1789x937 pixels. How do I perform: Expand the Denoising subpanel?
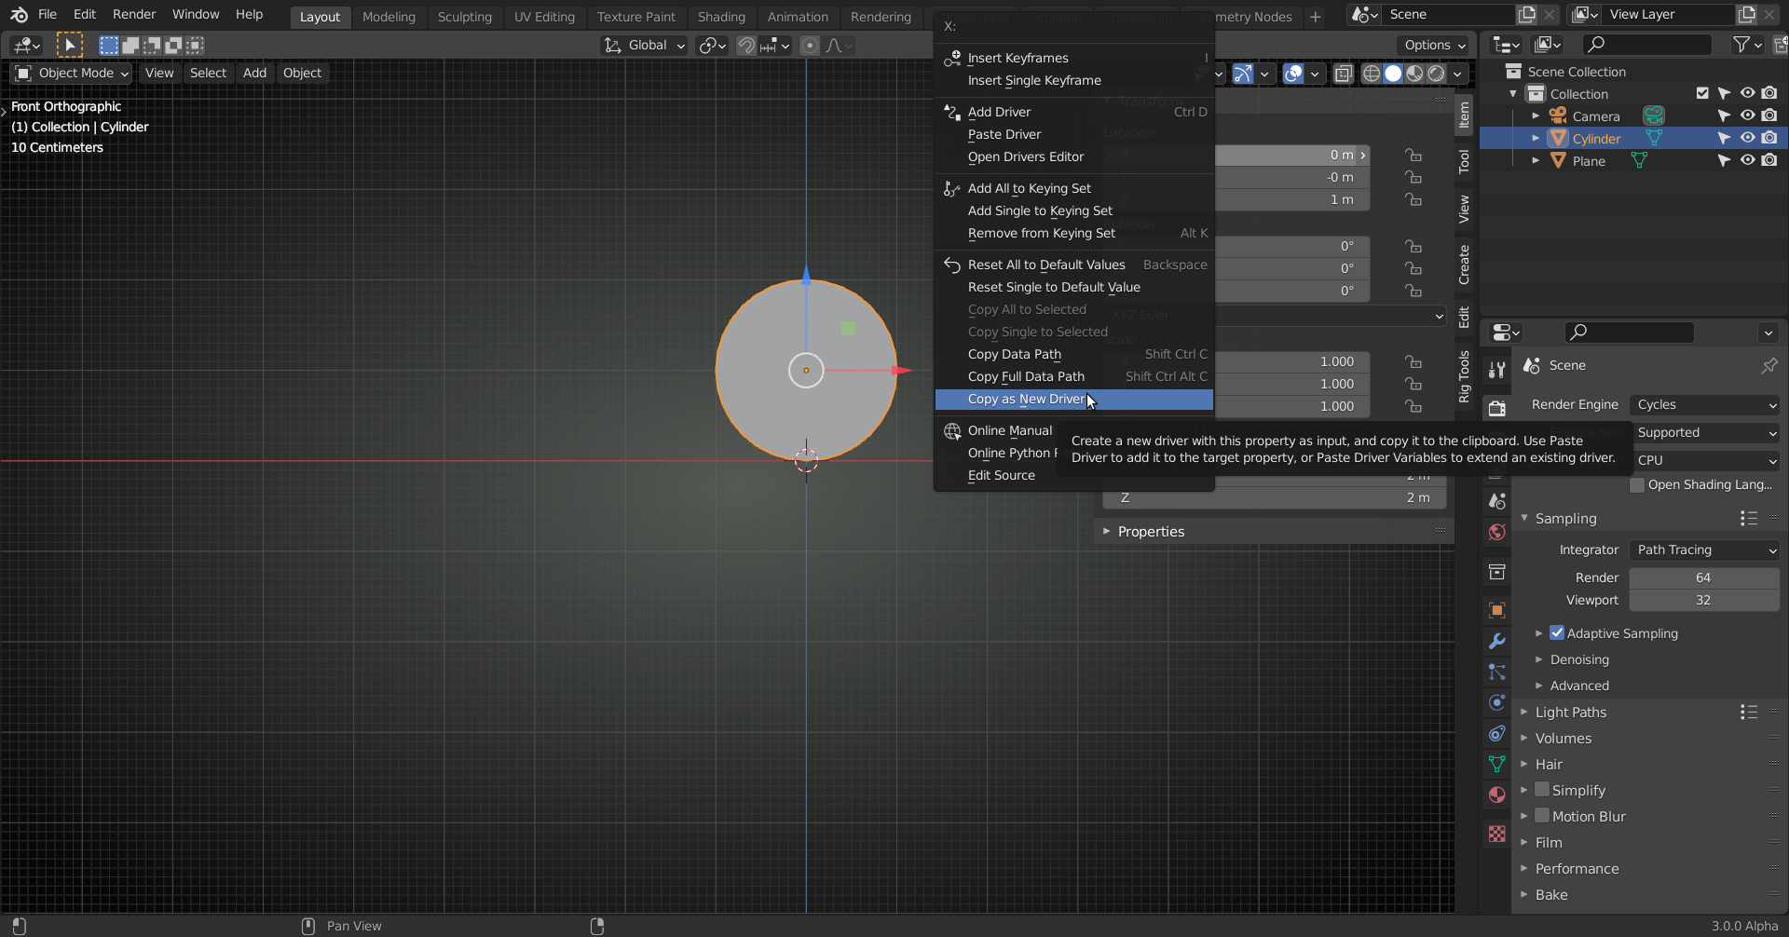tap(1539, 659)
